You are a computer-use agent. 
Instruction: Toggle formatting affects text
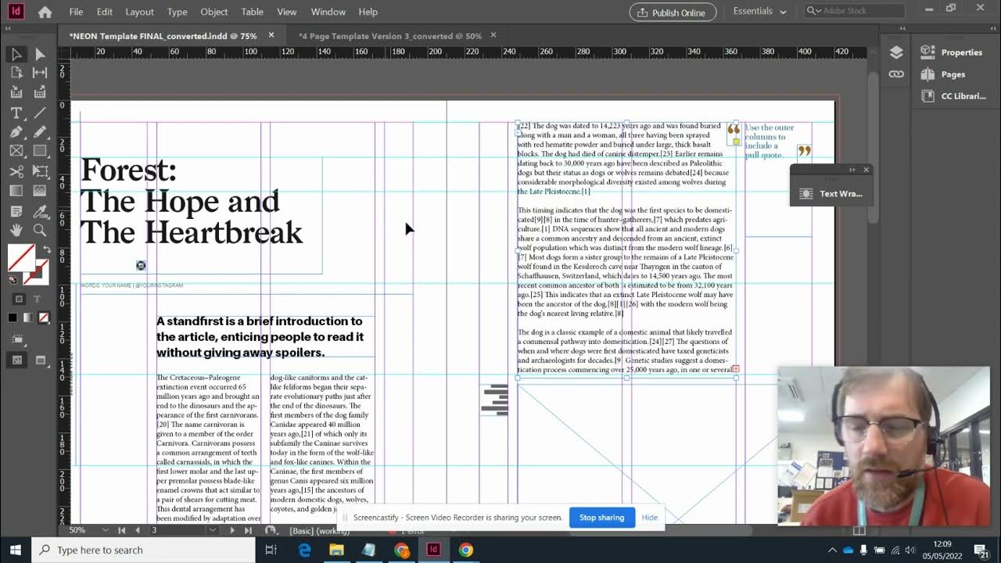[37, 299]
